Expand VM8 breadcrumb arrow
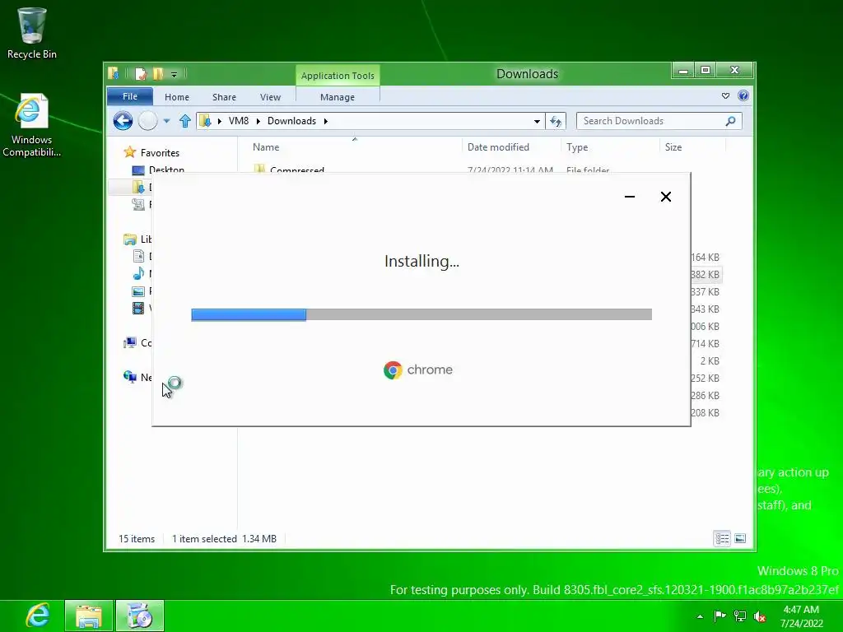Screen dimensions: 843x632 (258, 122)
